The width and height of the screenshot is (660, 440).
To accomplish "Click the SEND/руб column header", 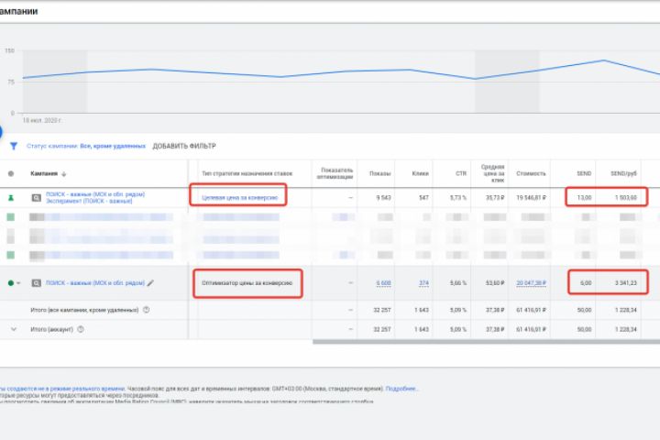I will 624,173.
